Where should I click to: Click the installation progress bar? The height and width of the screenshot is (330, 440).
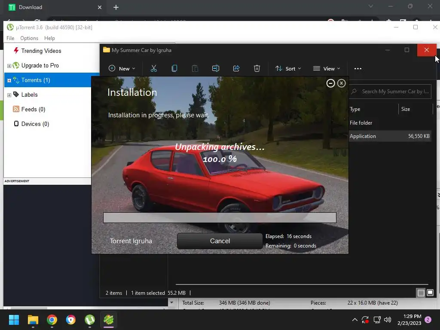220,217
